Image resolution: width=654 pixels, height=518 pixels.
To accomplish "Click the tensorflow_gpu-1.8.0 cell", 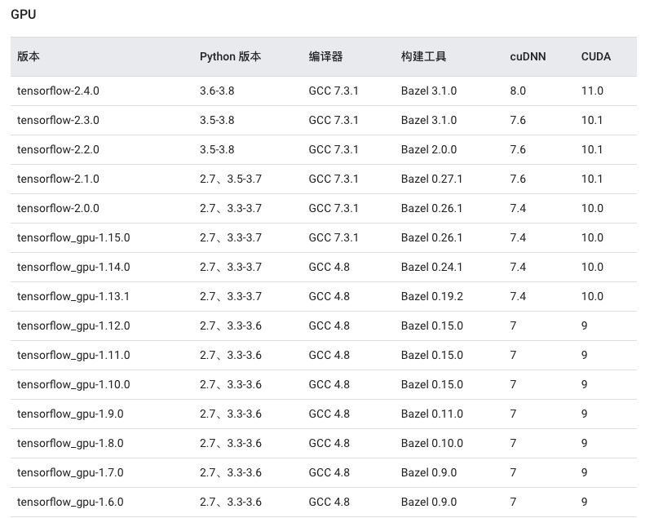I will (70, 443).
